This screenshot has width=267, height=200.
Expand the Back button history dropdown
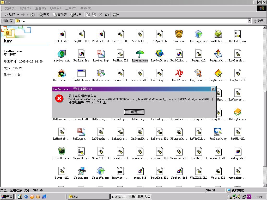[18, 15]
